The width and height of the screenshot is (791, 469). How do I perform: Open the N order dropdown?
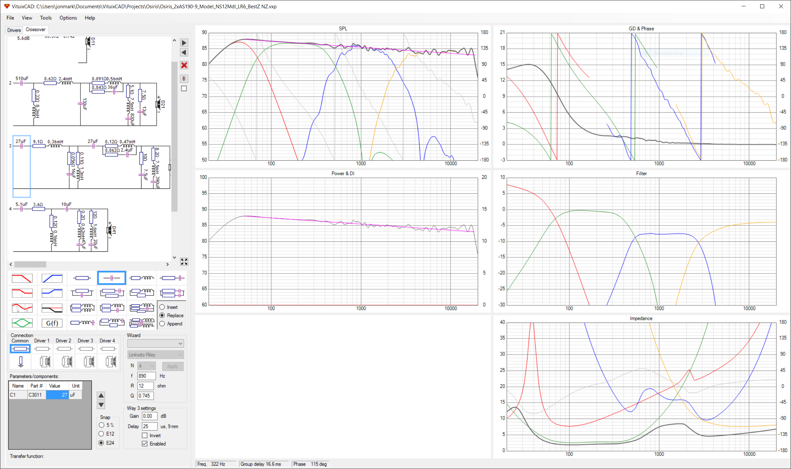tap(147, 366)
